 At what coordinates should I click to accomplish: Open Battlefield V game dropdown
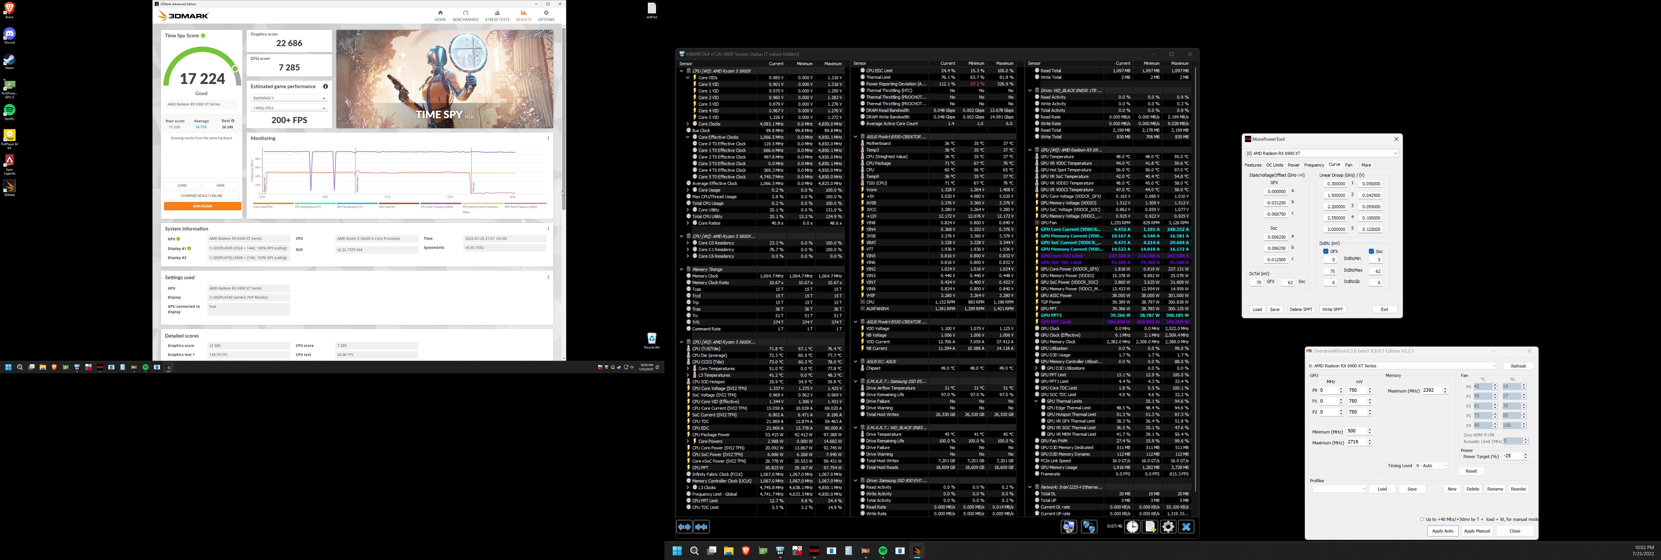point(289,98)
